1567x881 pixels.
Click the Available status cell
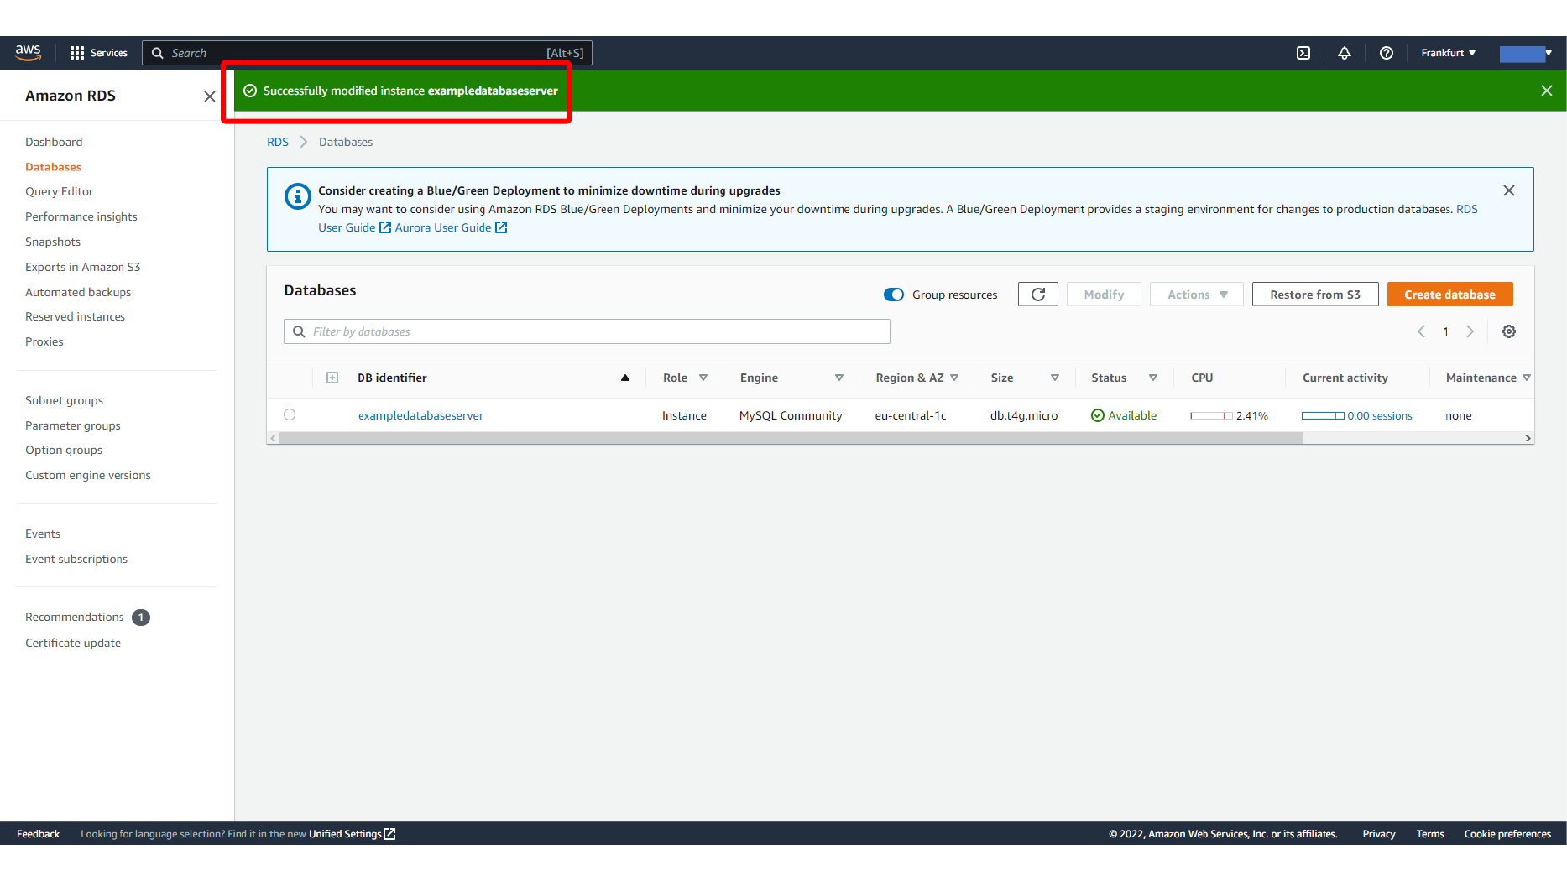(1123, 415)
